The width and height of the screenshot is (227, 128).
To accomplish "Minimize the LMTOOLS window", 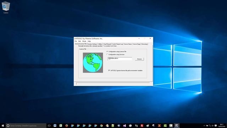I will coord(139,38).
